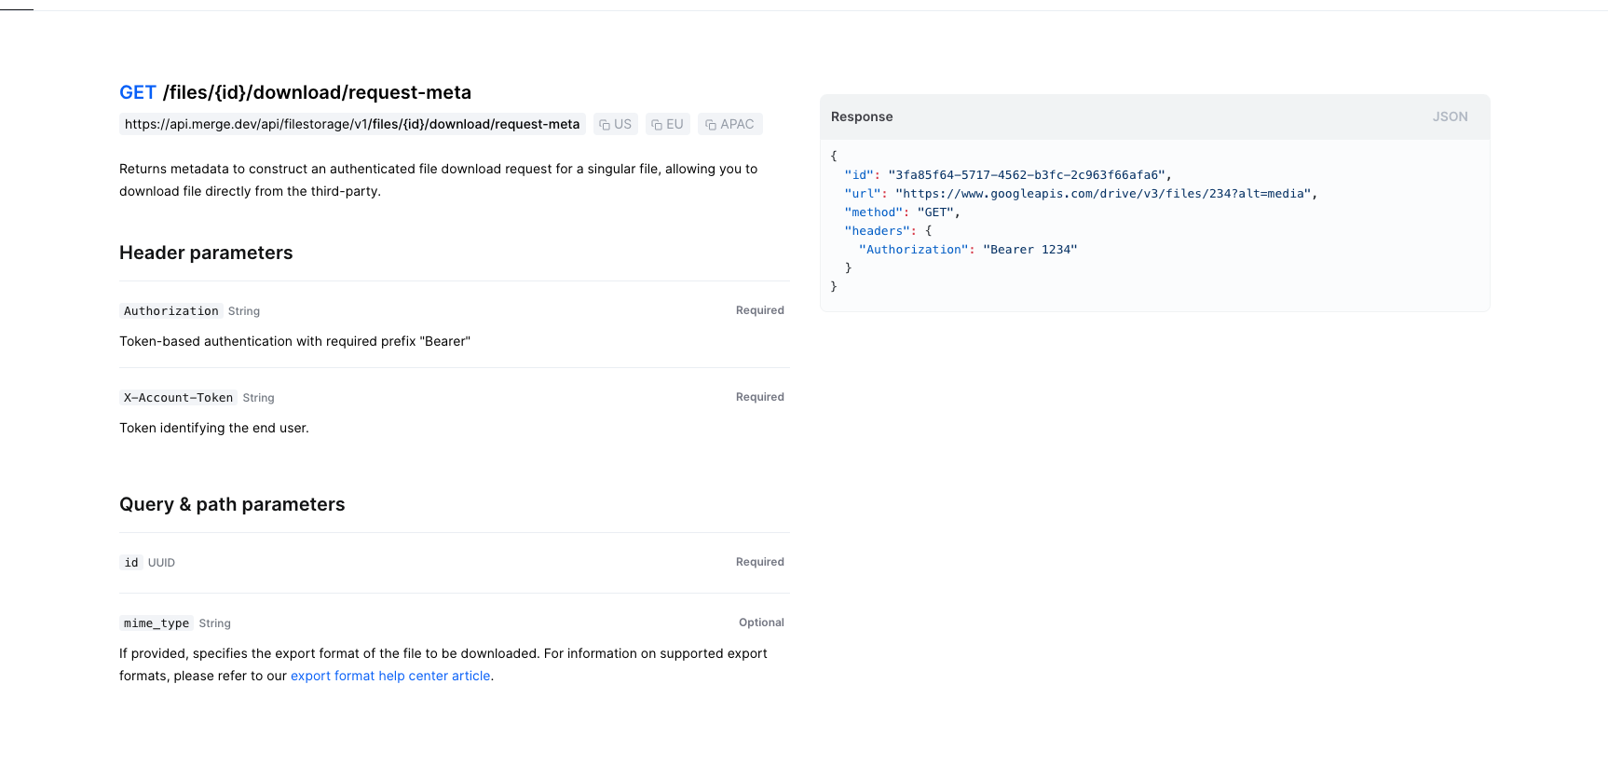Open the export format help center article

tap(390, 676)
